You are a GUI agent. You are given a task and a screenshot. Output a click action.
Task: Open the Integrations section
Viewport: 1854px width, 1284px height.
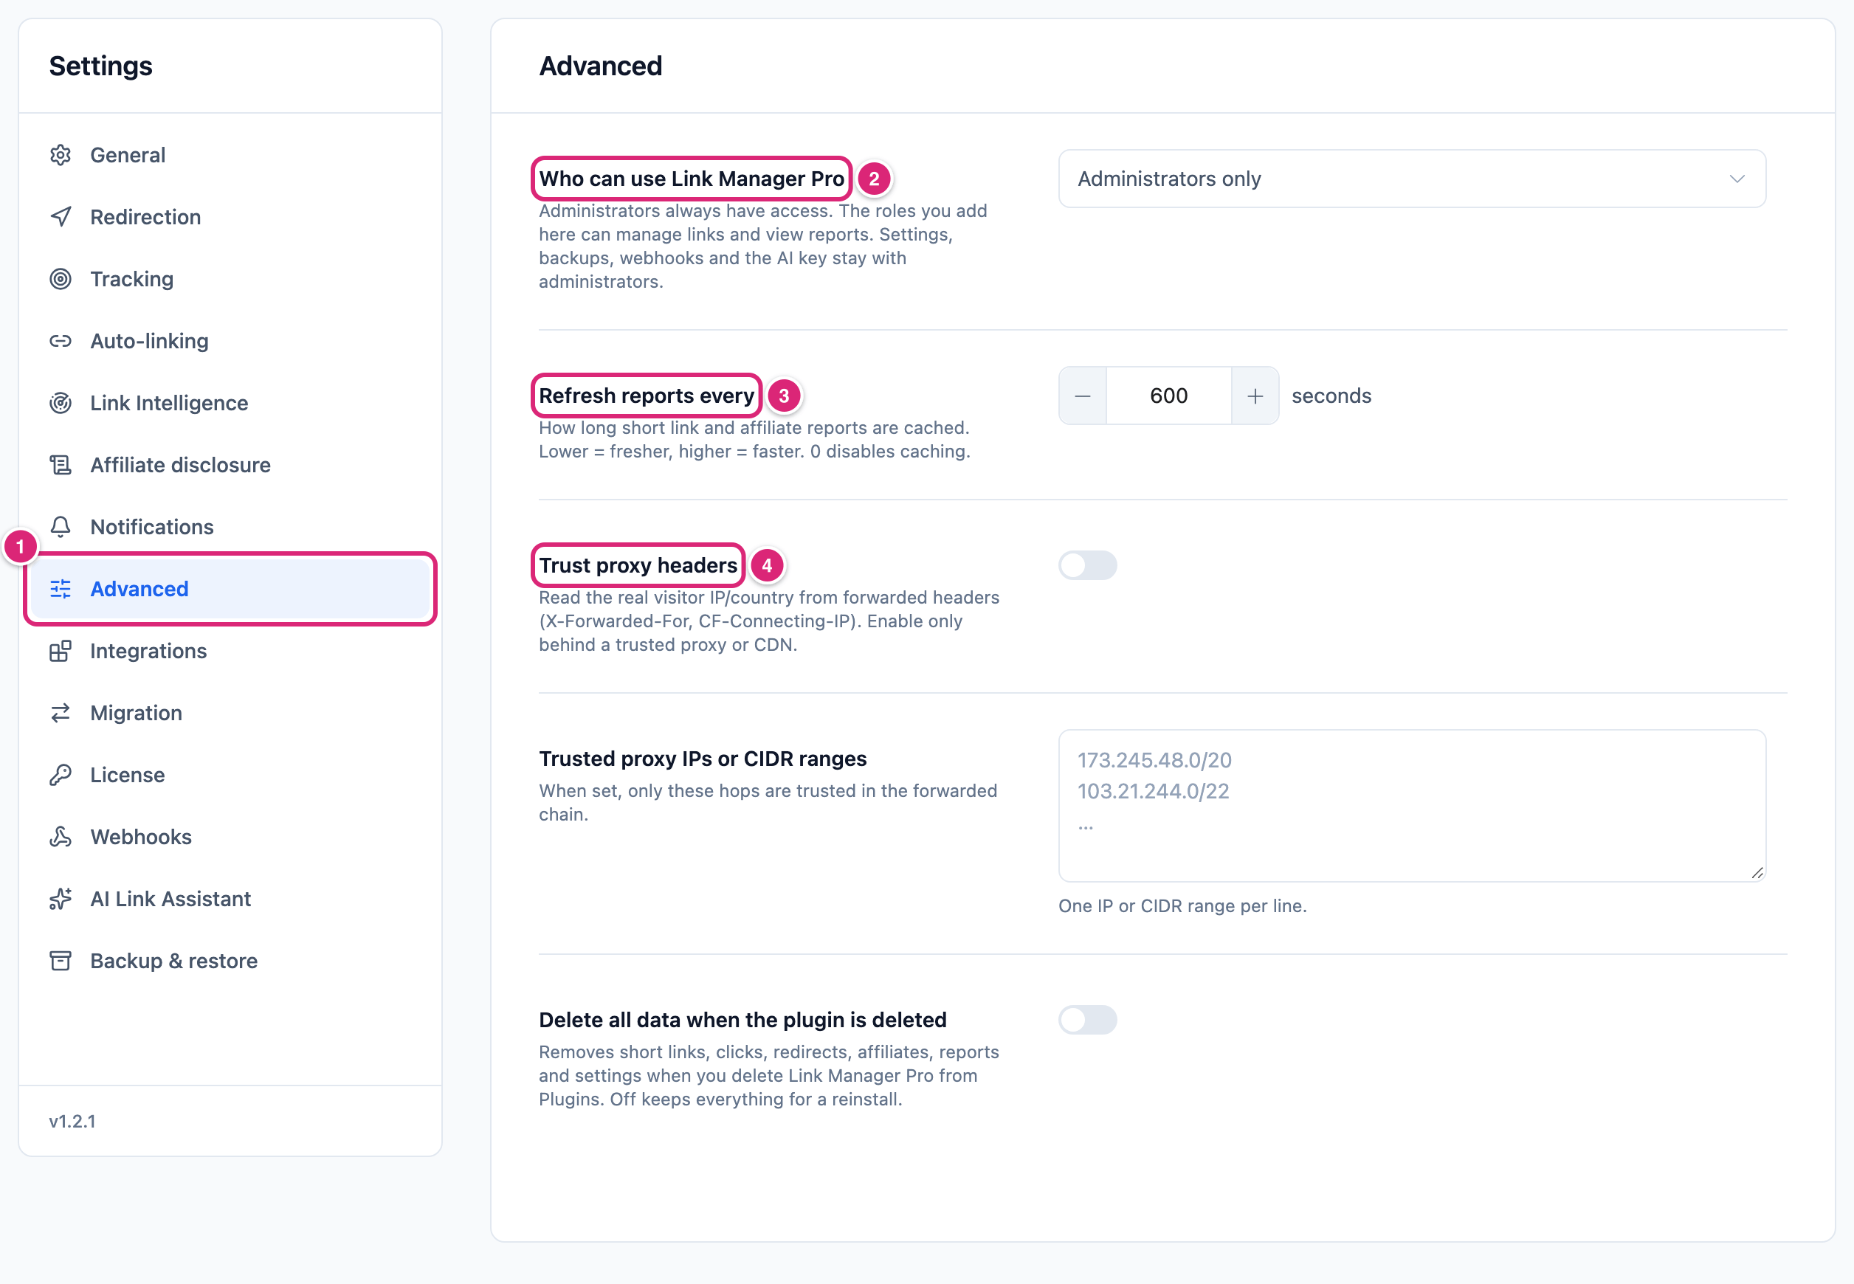(230, 650)
